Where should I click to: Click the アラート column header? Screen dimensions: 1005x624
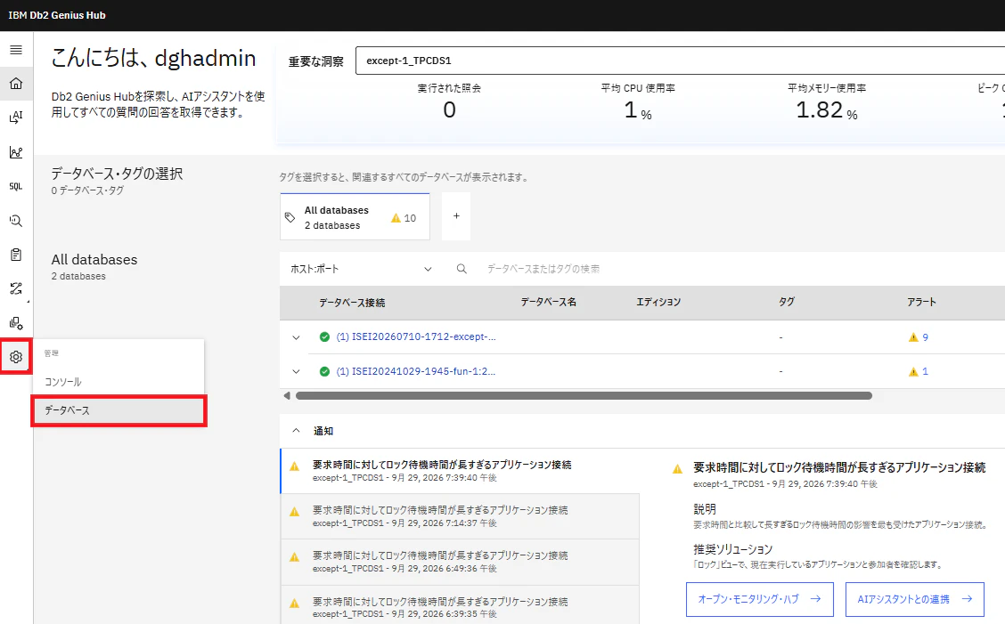[x=921, y=303]
